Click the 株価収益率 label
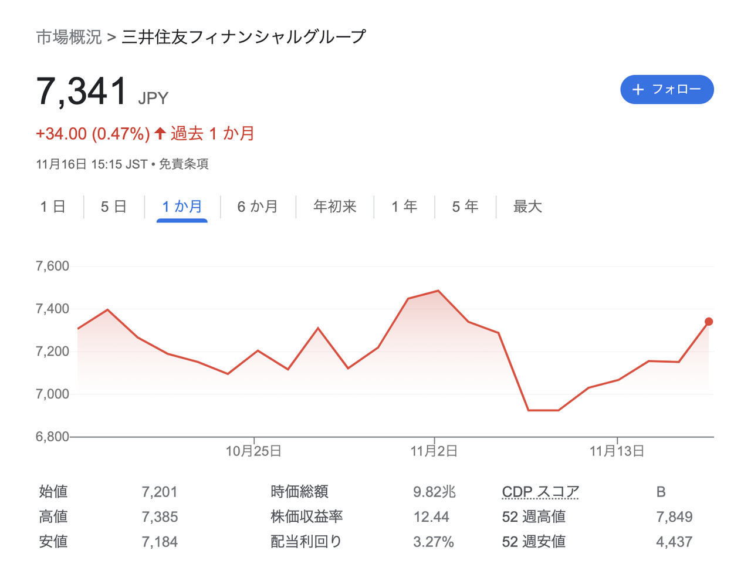The image size is (751, 564). [306, 517]
